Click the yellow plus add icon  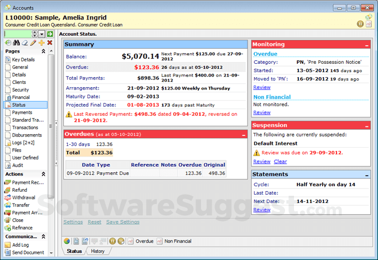(x=41, y=42)
